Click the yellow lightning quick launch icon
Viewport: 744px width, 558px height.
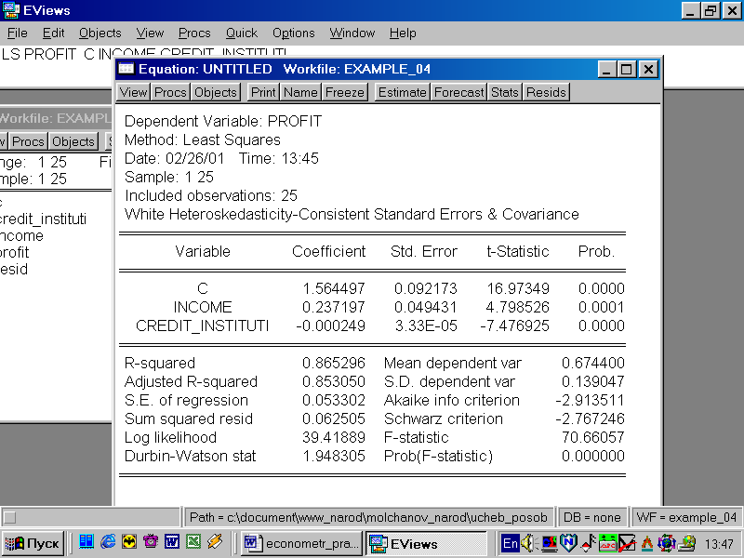tap(215, 542)
